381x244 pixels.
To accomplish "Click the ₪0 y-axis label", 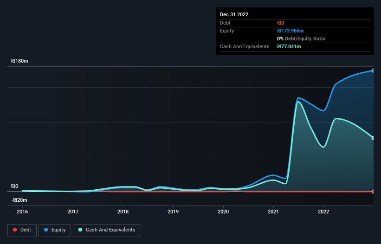I will click(14, 186).
